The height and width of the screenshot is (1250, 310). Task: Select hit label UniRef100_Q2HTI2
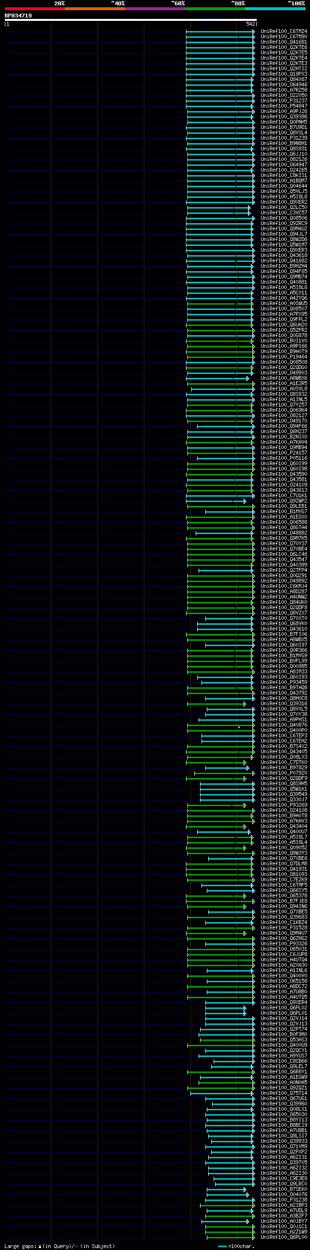[x=284, y=69]
